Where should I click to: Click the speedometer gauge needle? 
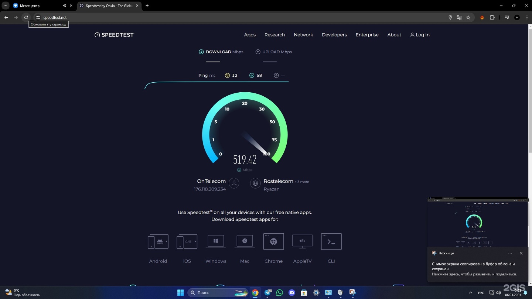pyautogui.click(x=255, y=142)
